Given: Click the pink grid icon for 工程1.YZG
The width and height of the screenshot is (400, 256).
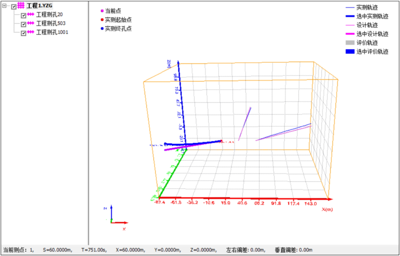Looking at the screenshot, I should (x=21, y=5).
